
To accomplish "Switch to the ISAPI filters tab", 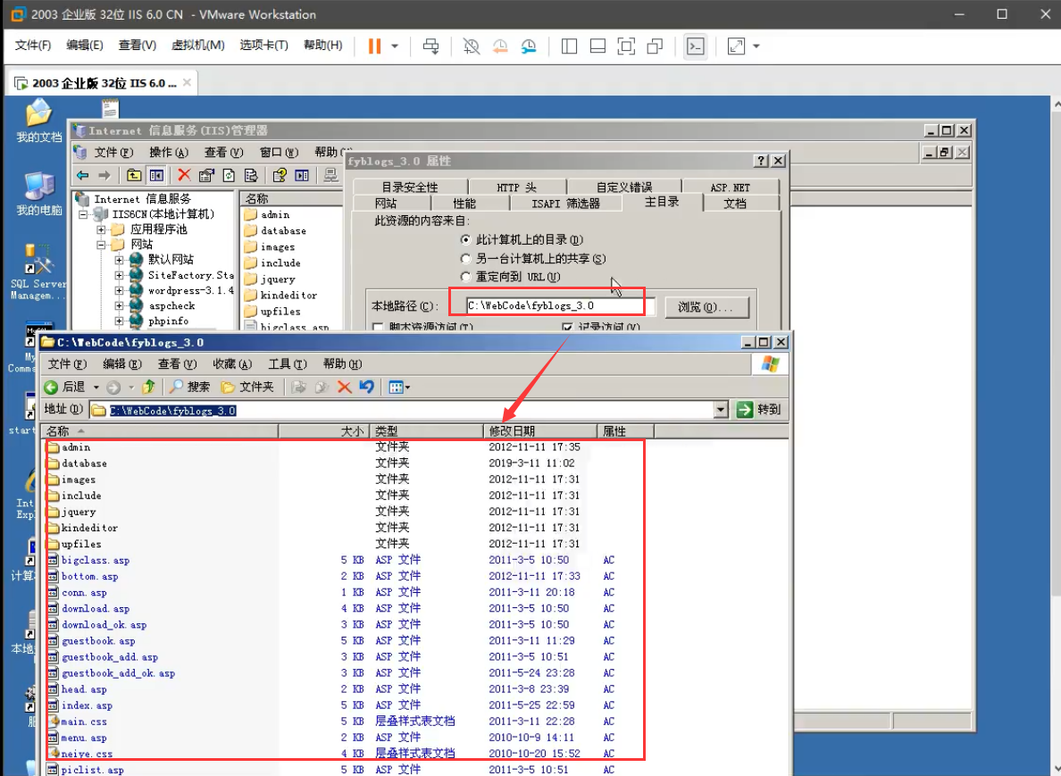I will pyautogui.click(x=565, y=204).
